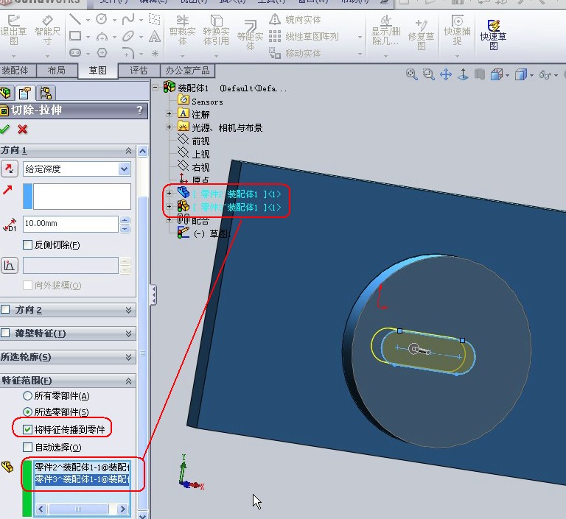Open help for 切除-拉伸 panel
The width and height of the screenshot is (566, 519).
pyautogui.click(x=140, y=110)
